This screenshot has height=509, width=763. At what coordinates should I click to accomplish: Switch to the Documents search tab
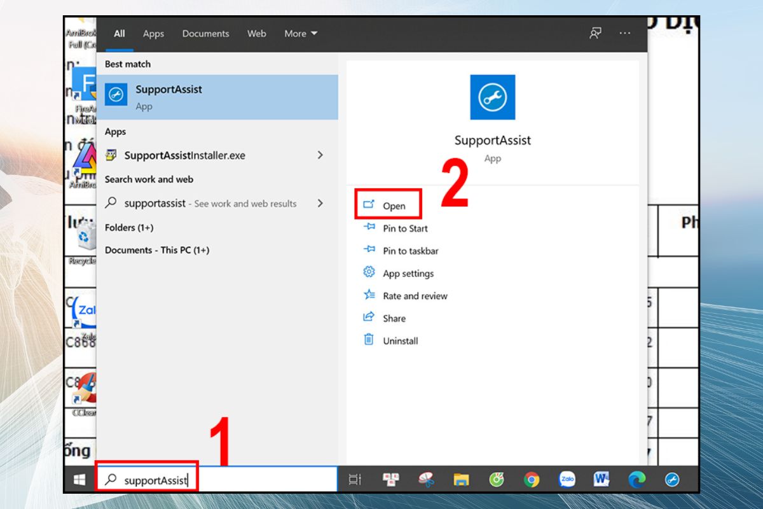pos(205,34)
